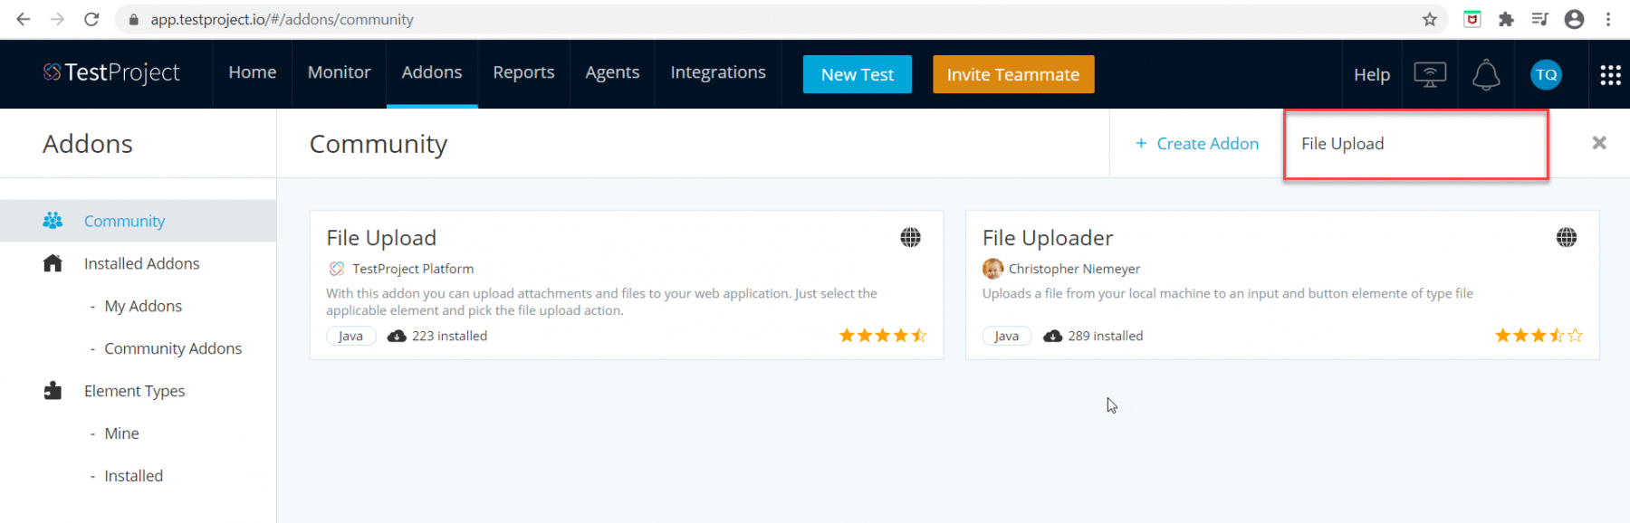
Task: Open the browser extensions puzzle icon
Action: [1506, 19]
